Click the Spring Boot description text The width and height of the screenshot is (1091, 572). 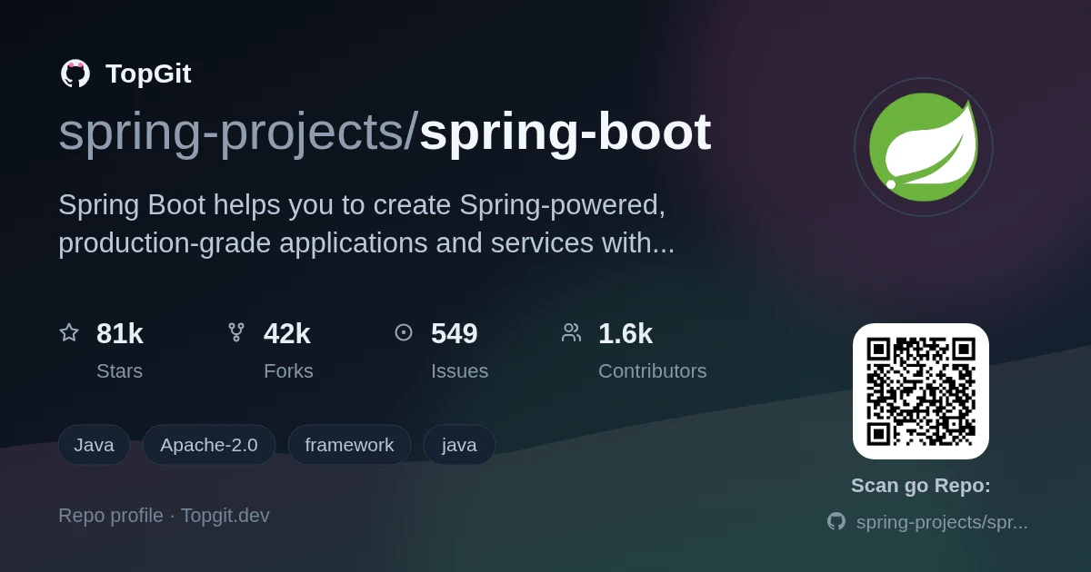click(366, 224)
